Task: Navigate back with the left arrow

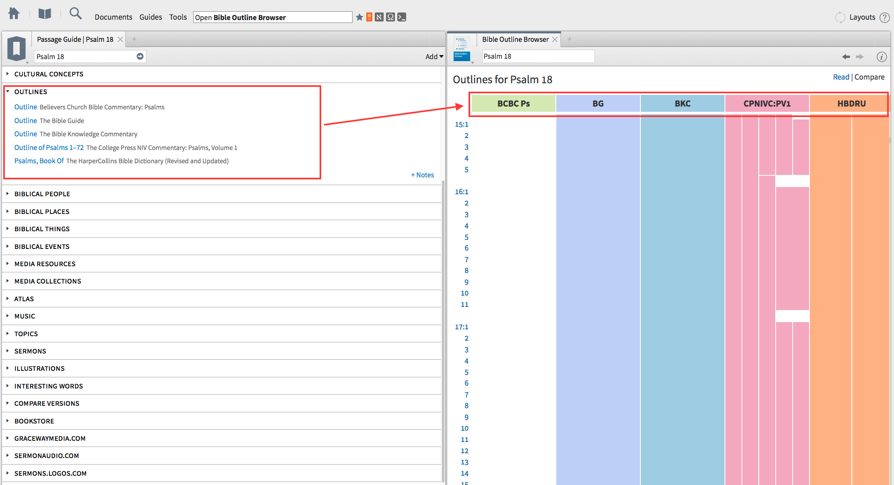Action: (846, 57)
